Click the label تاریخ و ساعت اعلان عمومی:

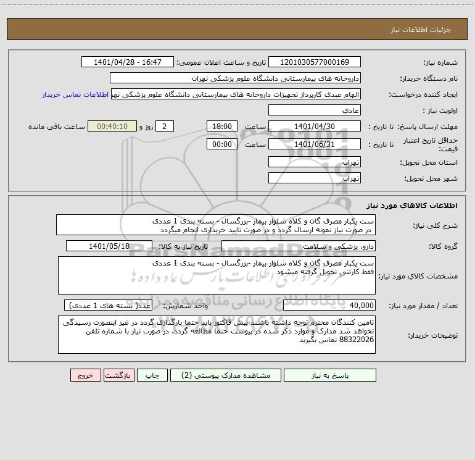221,63
